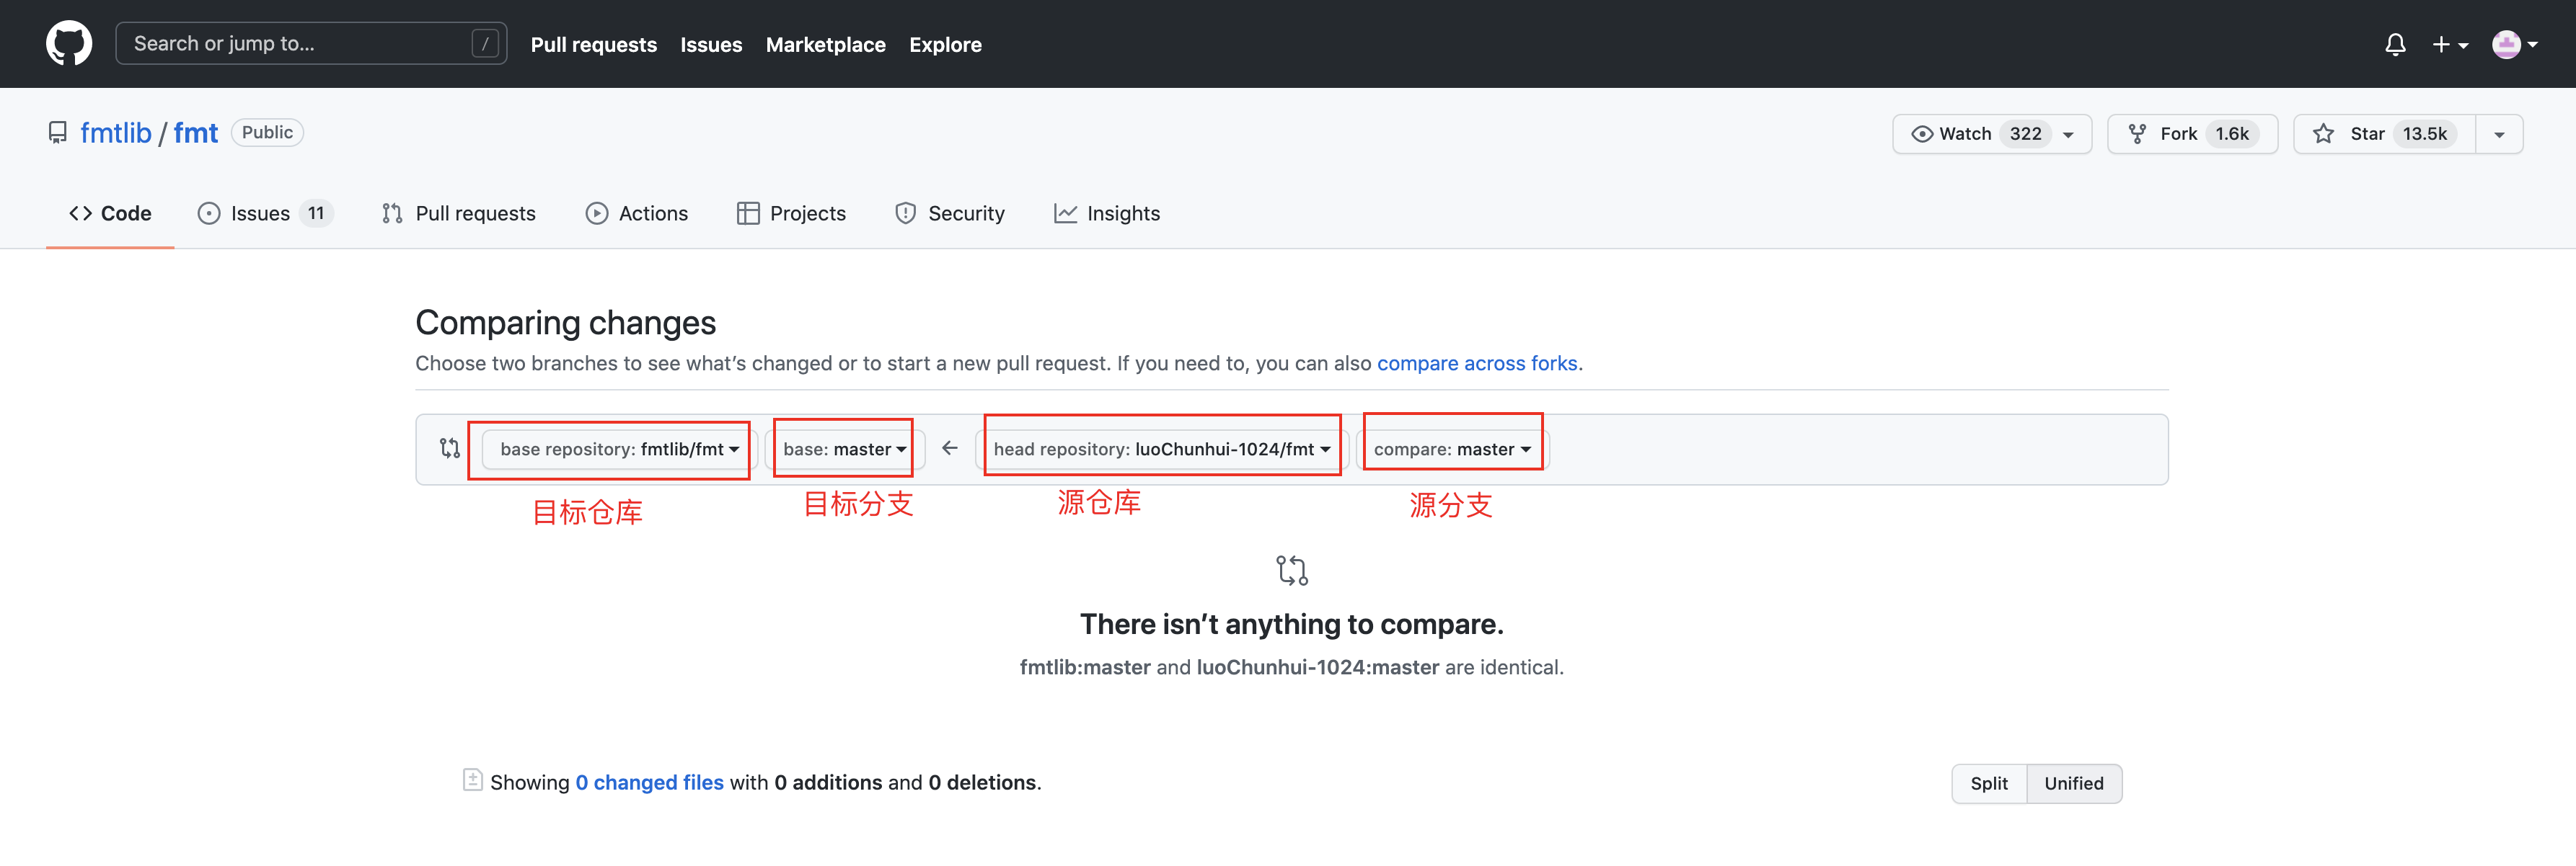
Task: Open the compare: master dropdown
Action: 1451,450
